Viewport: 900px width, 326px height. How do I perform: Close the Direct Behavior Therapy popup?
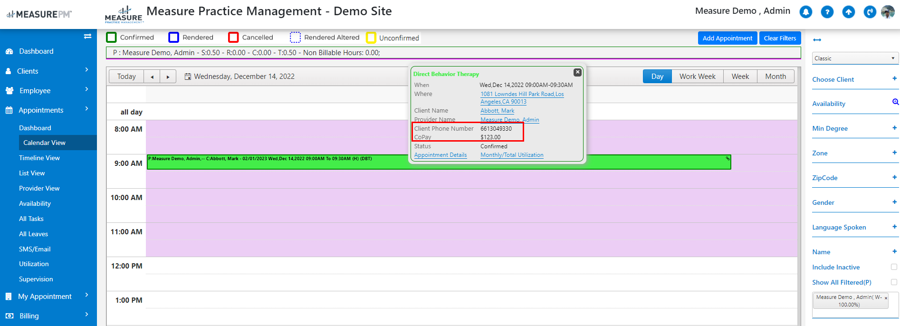tap(577, 72)
